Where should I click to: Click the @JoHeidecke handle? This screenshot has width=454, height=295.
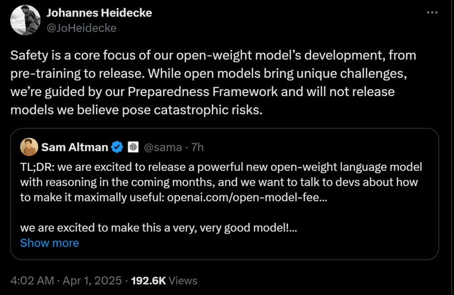point(81,28)
